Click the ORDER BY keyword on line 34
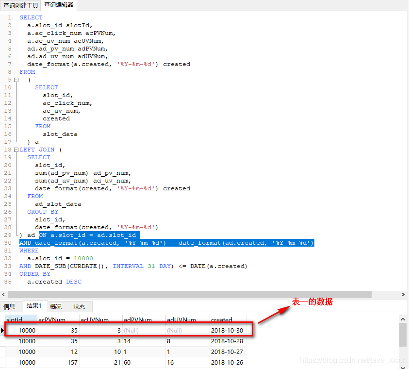Screen dimensions: 409x369 click(x=35, y=274)
